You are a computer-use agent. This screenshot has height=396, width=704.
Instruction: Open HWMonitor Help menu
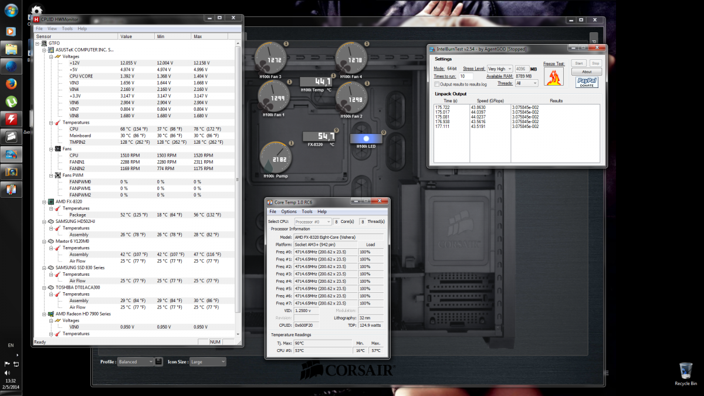pyautogui.click(x=82, y=28)
